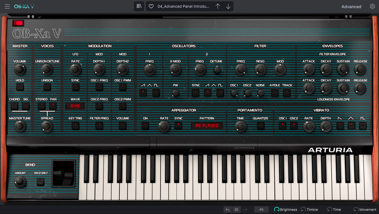Open arpeggiator PATTERN display AS PLAYED
Viewport: 379px width, 214px height.
point(207,125)
